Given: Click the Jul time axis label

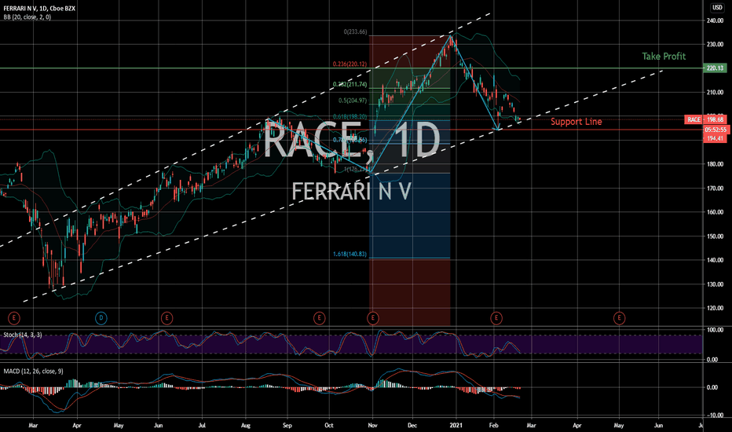Looking at the screenshot, I should coord(202,426).
